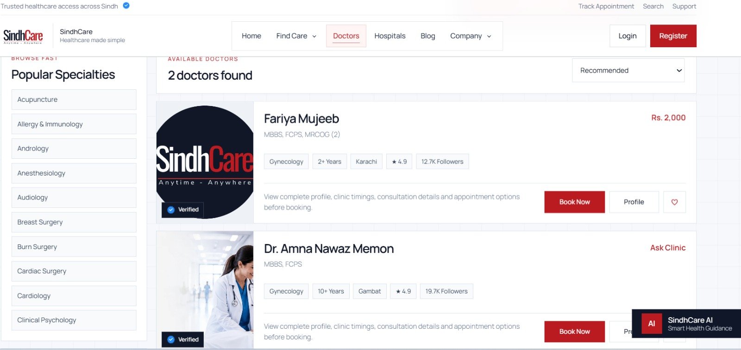Filter by Burn Surgery specialty
Image resolution: width=741 pixels, height=350 pixels.
74,247
